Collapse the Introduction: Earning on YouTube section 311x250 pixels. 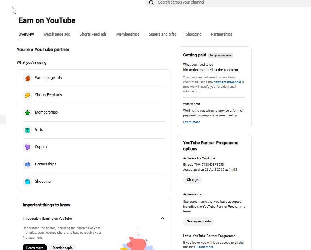click(x=163, y=218)
